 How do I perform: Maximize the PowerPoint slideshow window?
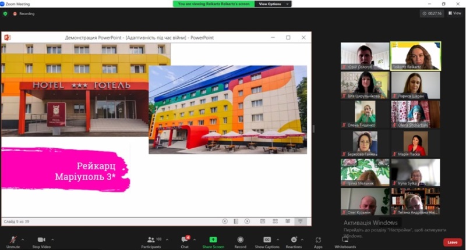(x=288, y=37)
